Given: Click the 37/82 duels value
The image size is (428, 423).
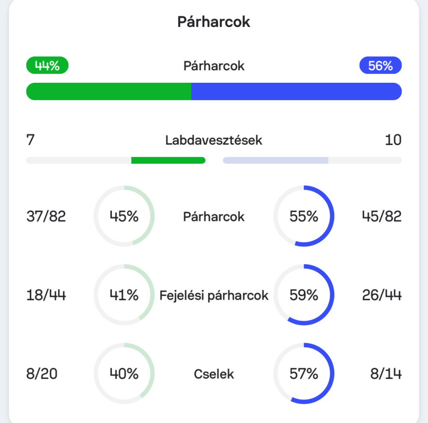Looking at the screenshot, I should tap(46, 216).
